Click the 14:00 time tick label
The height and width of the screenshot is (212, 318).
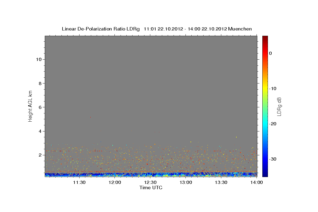point(257,182)
